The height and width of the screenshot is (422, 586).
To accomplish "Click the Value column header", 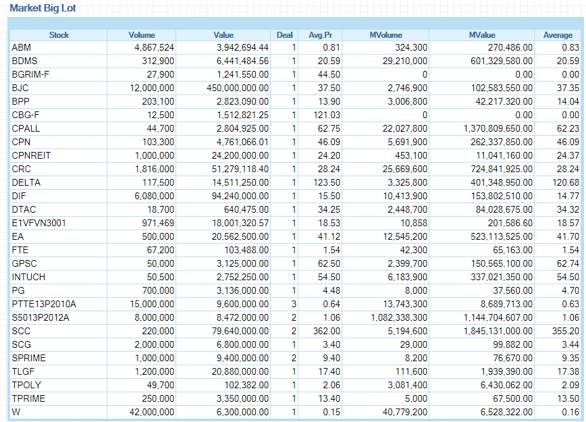I will point(223,35).
